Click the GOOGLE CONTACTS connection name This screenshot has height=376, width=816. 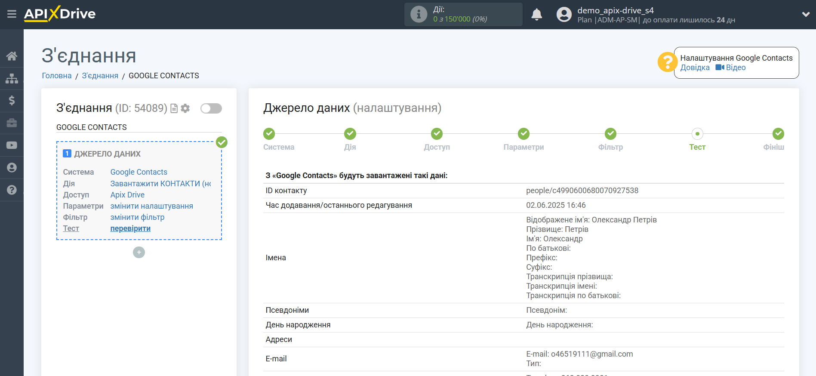pos(92,127)
